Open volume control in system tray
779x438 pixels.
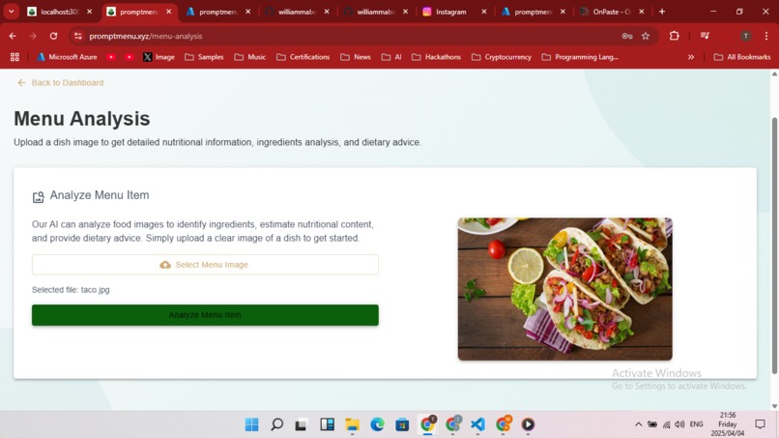pyautogui.click(x=679, y=424)
